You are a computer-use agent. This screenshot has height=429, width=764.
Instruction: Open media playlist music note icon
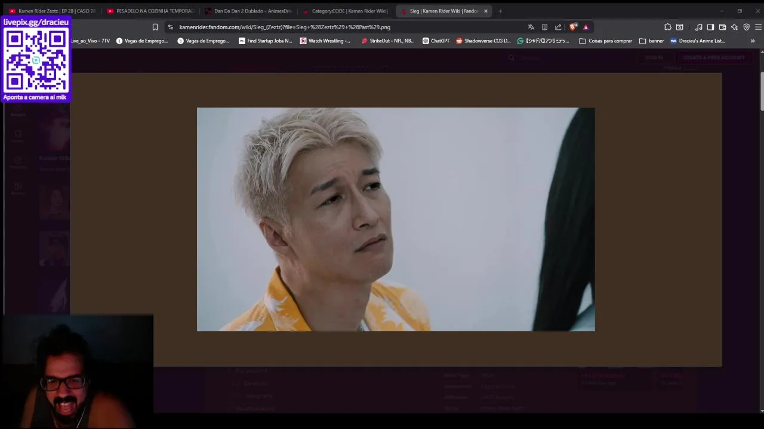(698, 27)
